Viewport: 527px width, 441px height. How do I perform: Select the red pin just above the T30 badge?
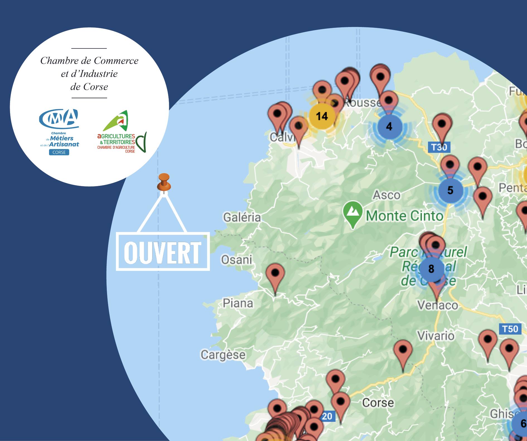442,130
